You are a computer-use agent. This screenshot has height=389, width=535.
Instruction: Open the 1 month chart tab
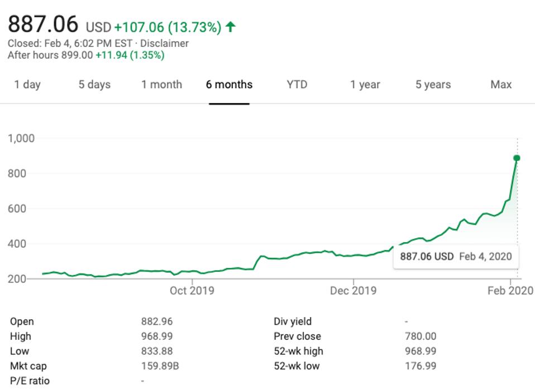tap(161, 85)
